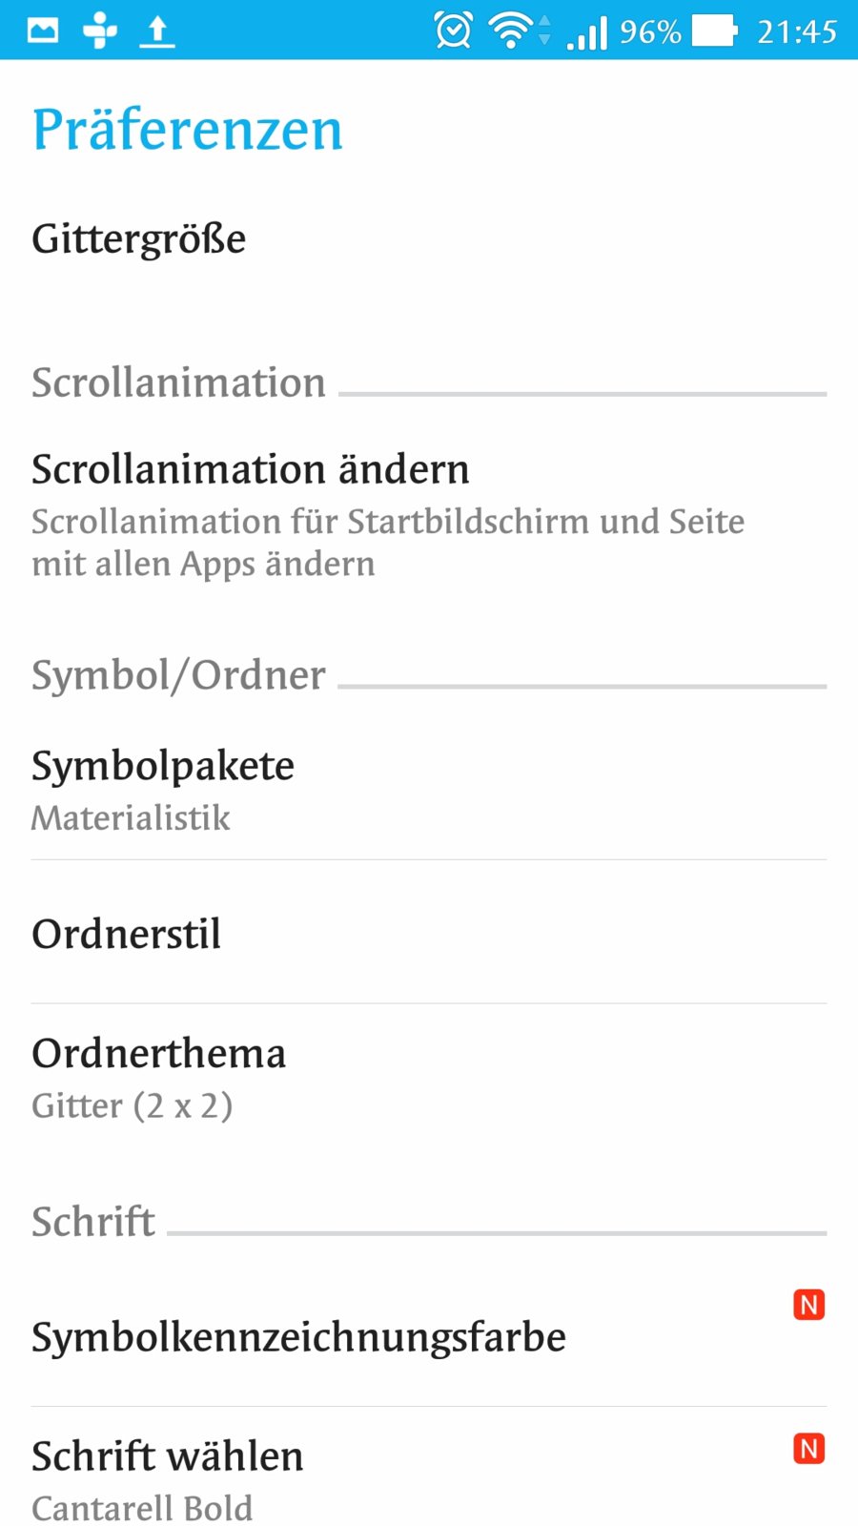Tap the mobile signal bars icon
The image size is (858, 1526).
[x=587, y=32]
